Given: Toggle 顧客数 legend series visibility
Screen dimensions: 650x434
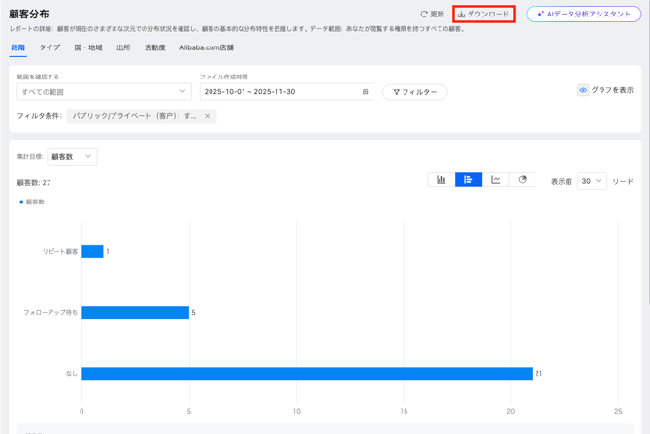Looking at the screenshot, I should point(33,201).
